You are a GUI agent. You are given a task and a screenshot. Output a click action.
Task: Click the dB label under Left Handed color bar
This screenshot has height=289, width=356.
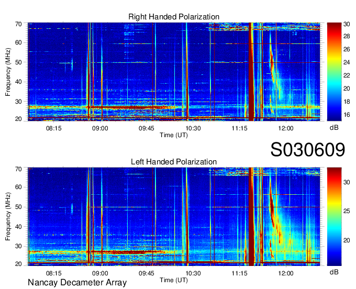pyautogui.click(x=334, y=272)
